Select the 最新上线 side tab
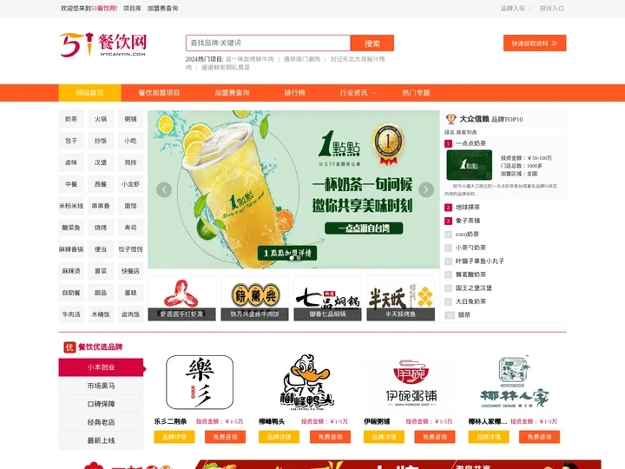Image resolution: width=625 pixels, height=469 pixels. click(x=102, y=440)
